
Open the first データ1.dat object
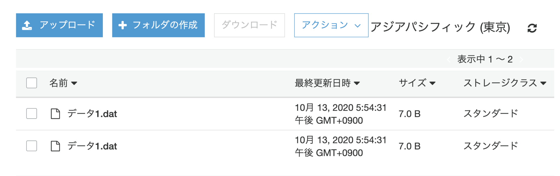point(92,114)
